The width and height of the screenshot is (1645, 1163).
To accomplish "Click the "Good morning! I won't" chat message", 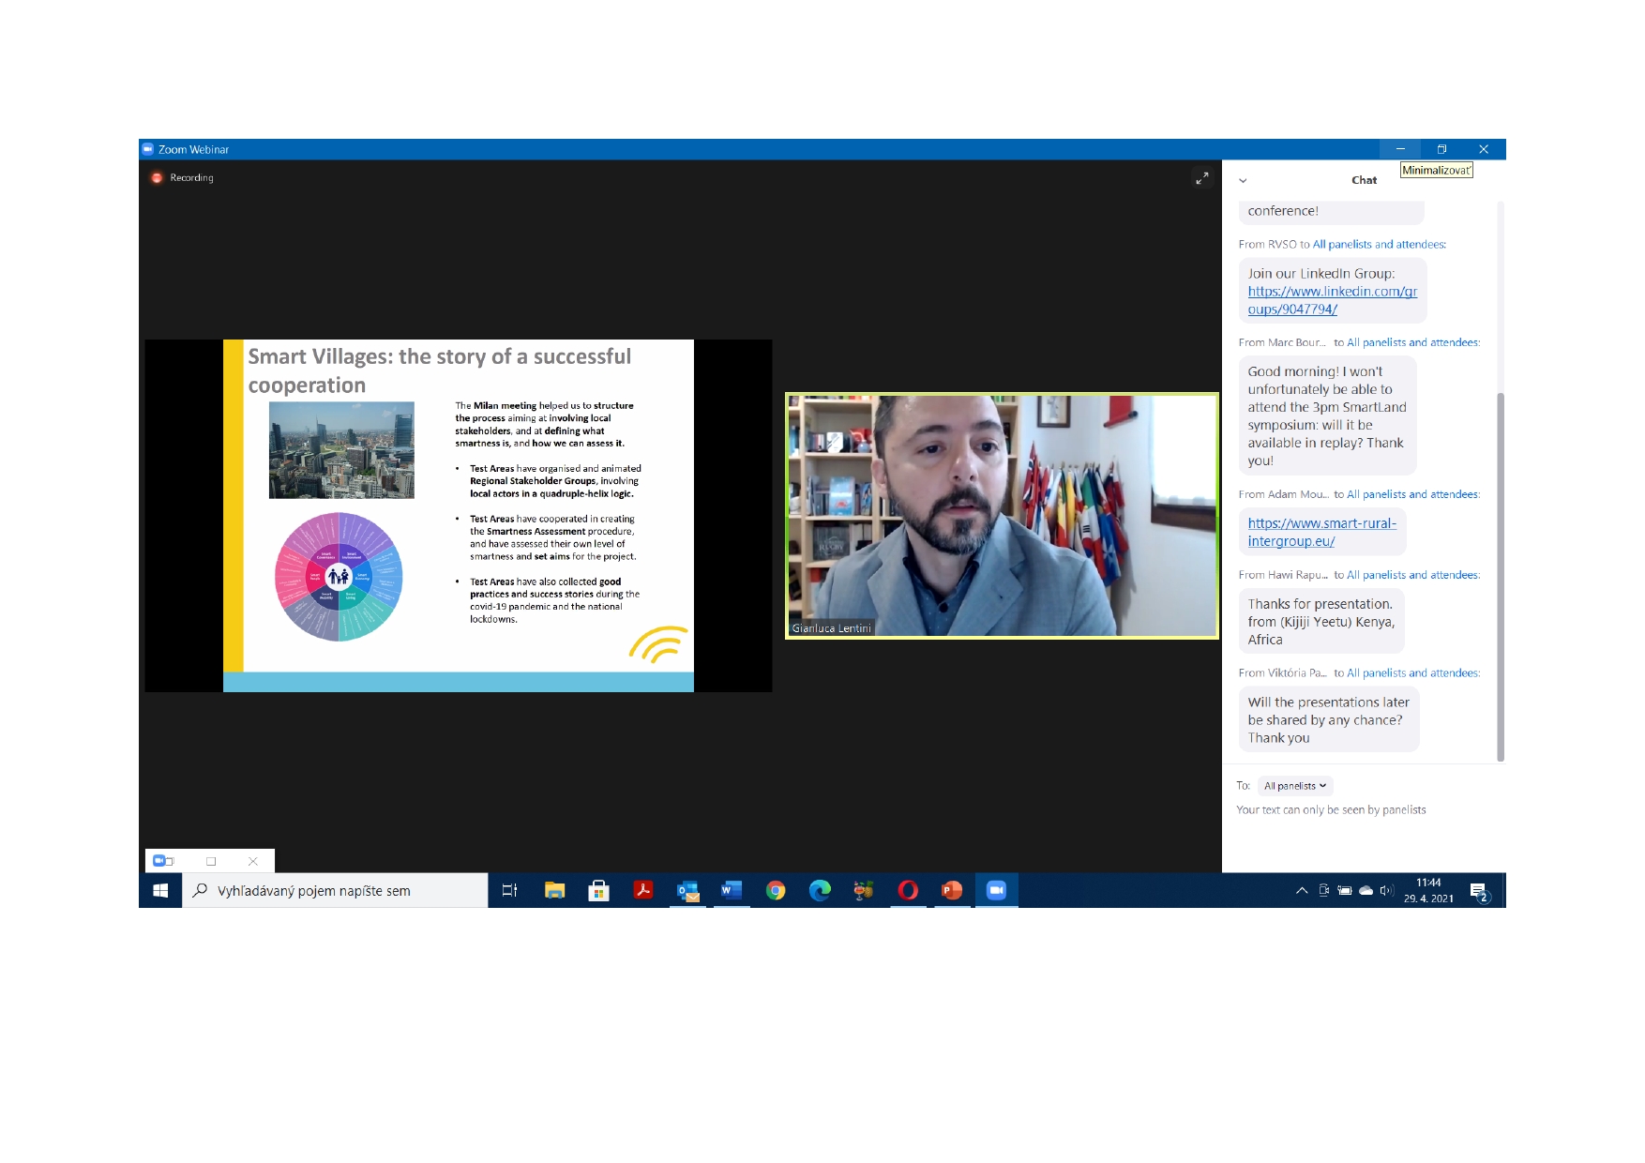I will 1327,415.
